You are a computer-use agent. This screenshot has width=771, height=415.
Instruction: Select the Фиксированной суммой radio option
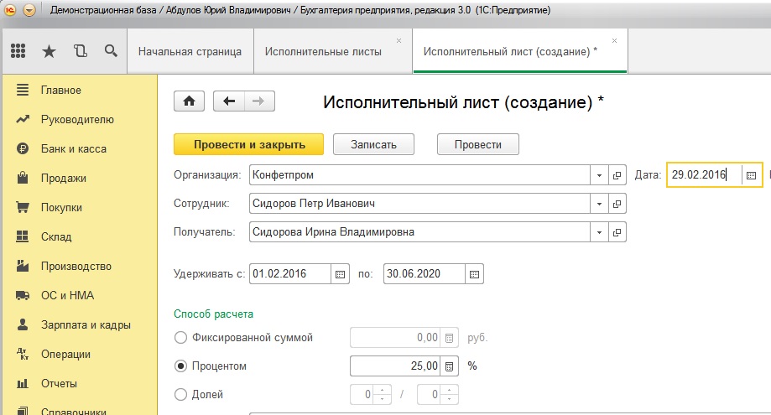pos(180,338)
